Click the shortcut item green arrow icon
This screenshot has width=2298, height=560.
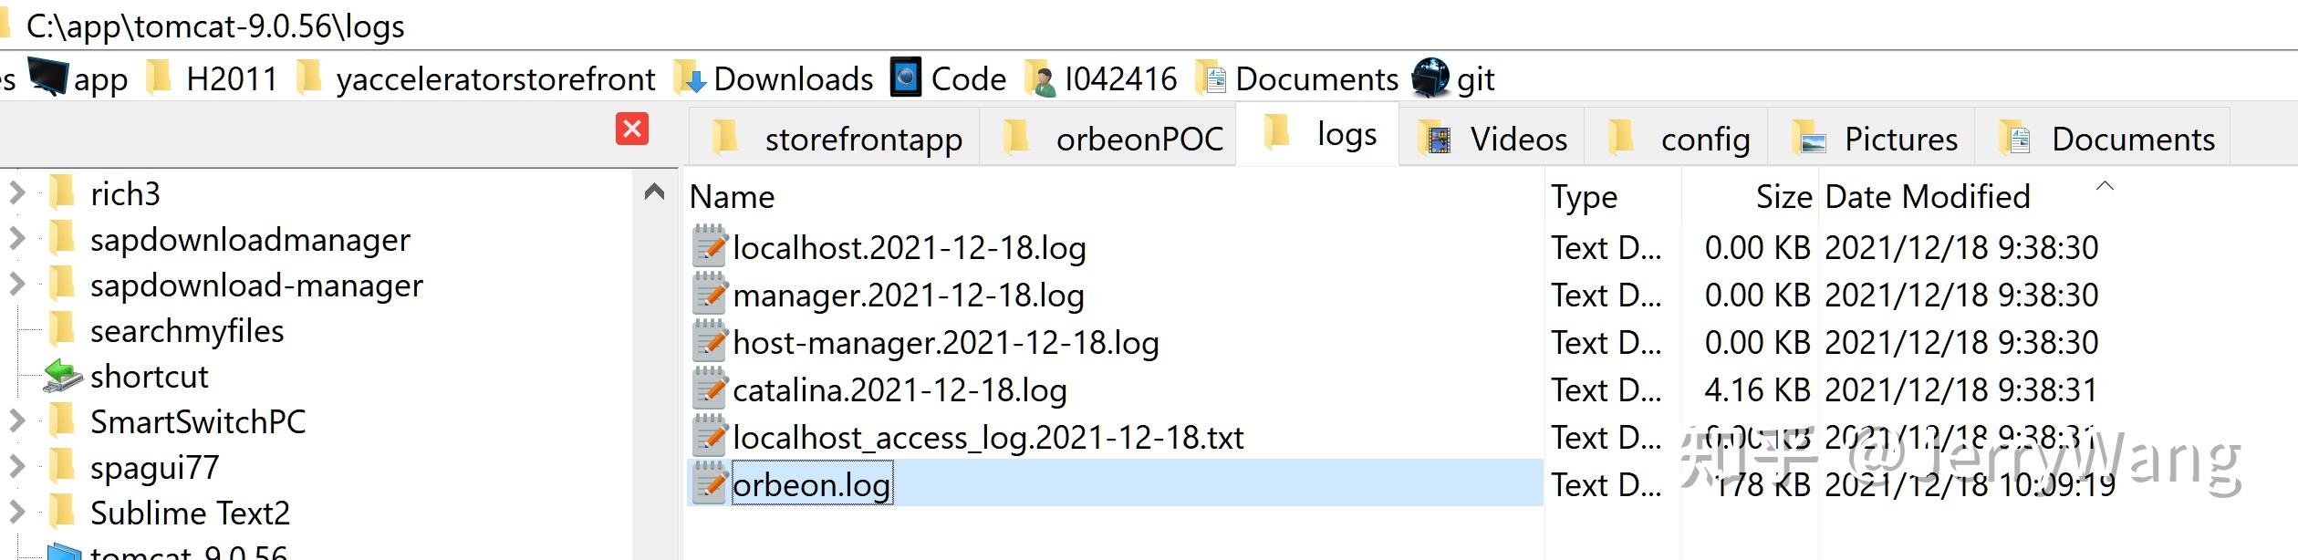[62, 376]
